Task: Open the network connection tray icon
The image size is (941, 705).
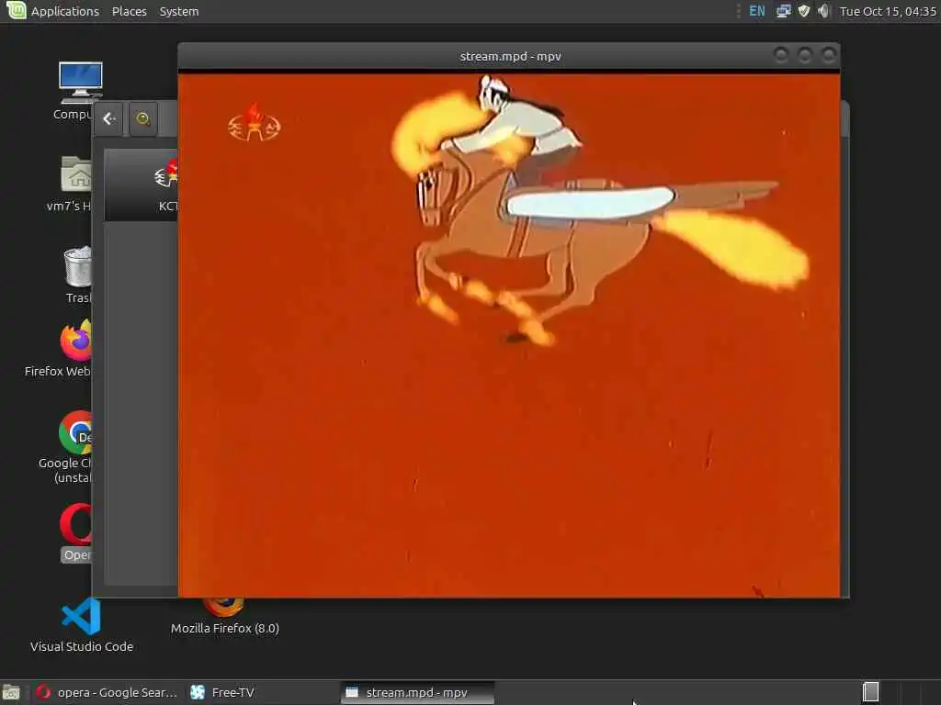Action: tap(783, 11)
